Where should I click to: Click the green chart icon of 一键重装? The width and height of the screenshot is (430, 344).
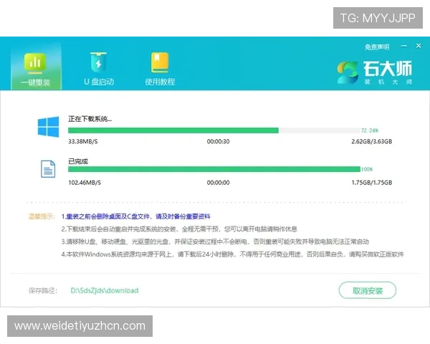[35, 63]
